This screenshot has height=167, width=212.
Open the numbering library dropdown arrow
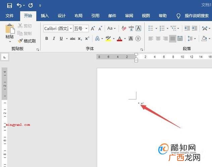coord(167,28)
